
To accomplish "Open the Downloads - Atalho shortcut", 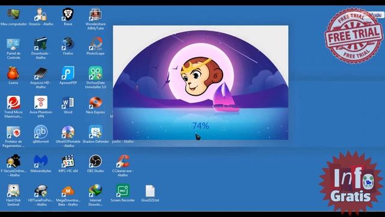I will point(41,44).
